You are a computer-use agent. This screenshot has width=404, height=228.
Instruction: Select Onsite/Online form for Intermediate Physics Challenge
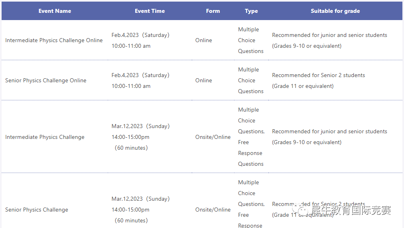click(213, 137)
